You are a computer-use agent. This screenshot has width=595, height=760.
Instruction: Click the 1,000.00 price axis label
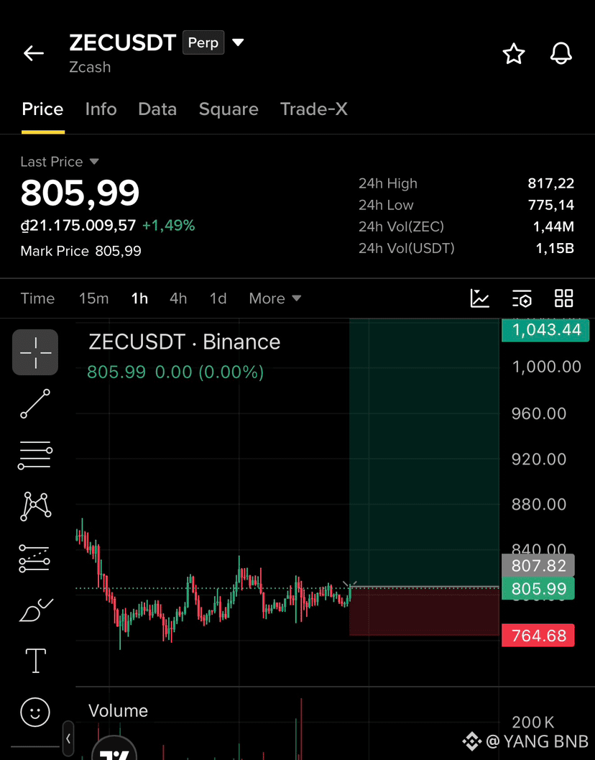point(546,367)
